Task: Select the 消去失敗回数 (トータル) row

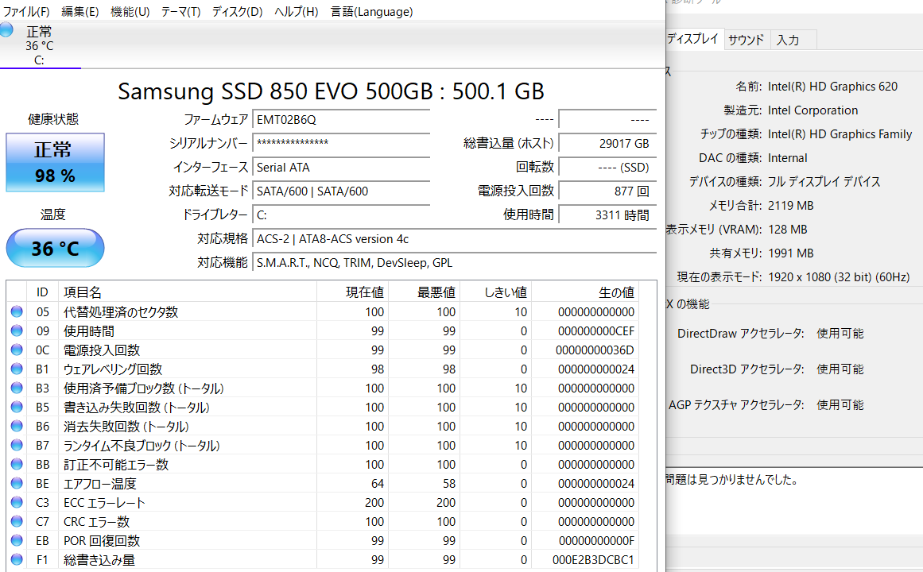Action: 323,426
